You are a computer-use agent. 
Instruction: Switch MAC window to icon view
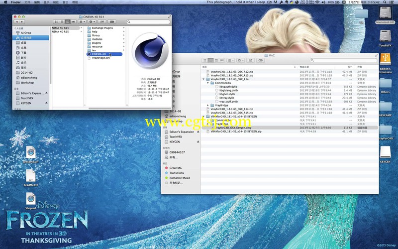click(x=205, y=60)
